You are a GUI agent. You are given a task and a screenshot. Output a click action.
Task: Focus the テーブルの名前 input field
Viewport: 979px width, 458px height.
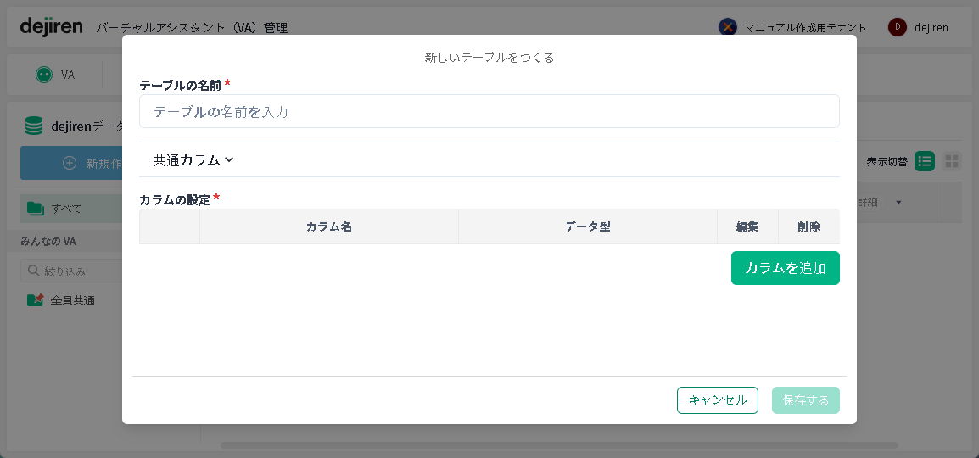[x=489, y=111]
